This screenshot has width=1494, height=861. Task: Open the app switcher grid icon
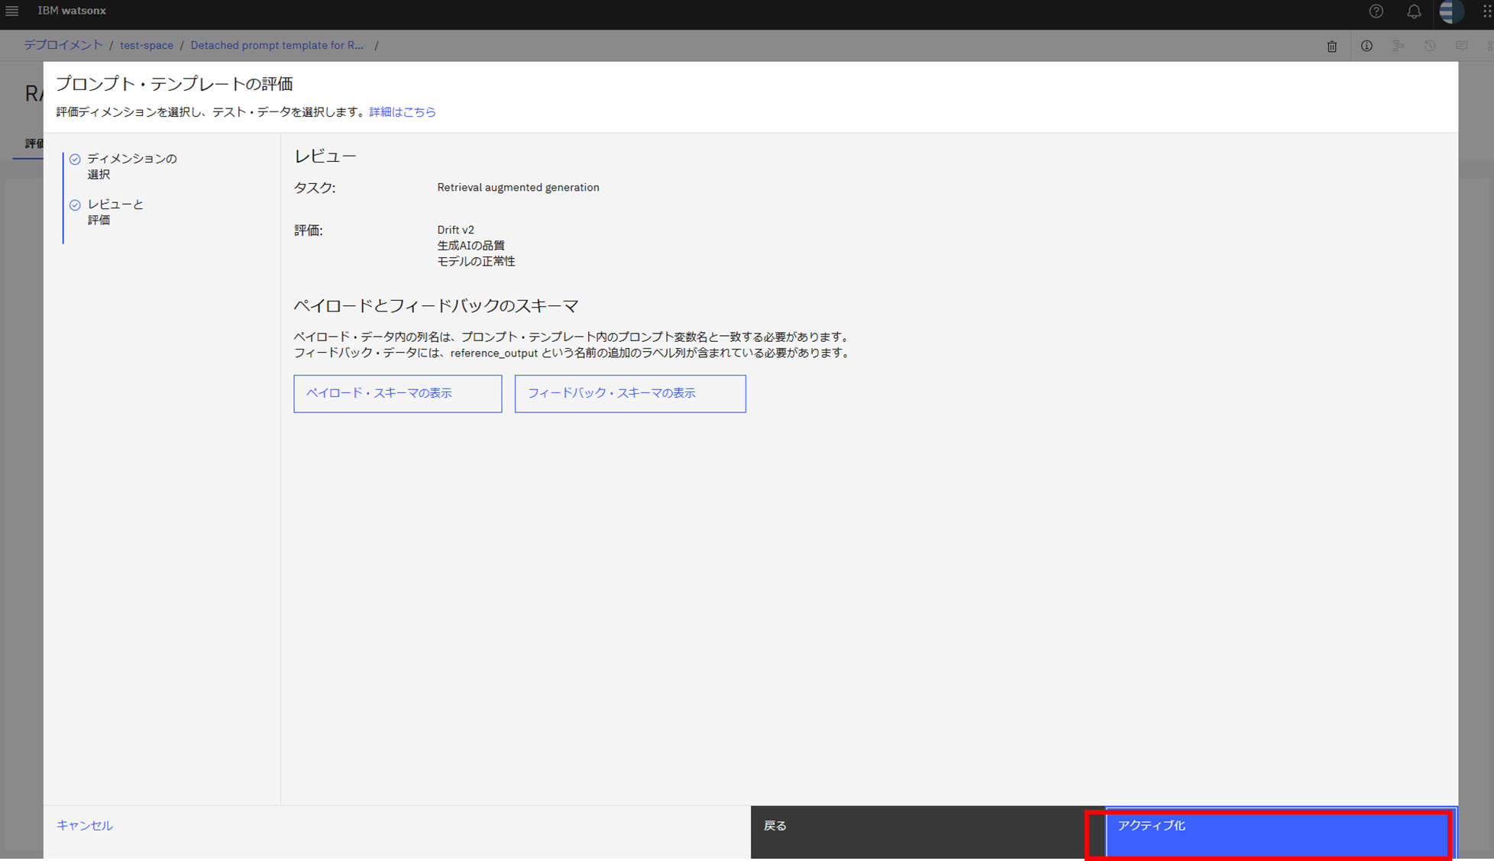click(x=1486, y=11)
